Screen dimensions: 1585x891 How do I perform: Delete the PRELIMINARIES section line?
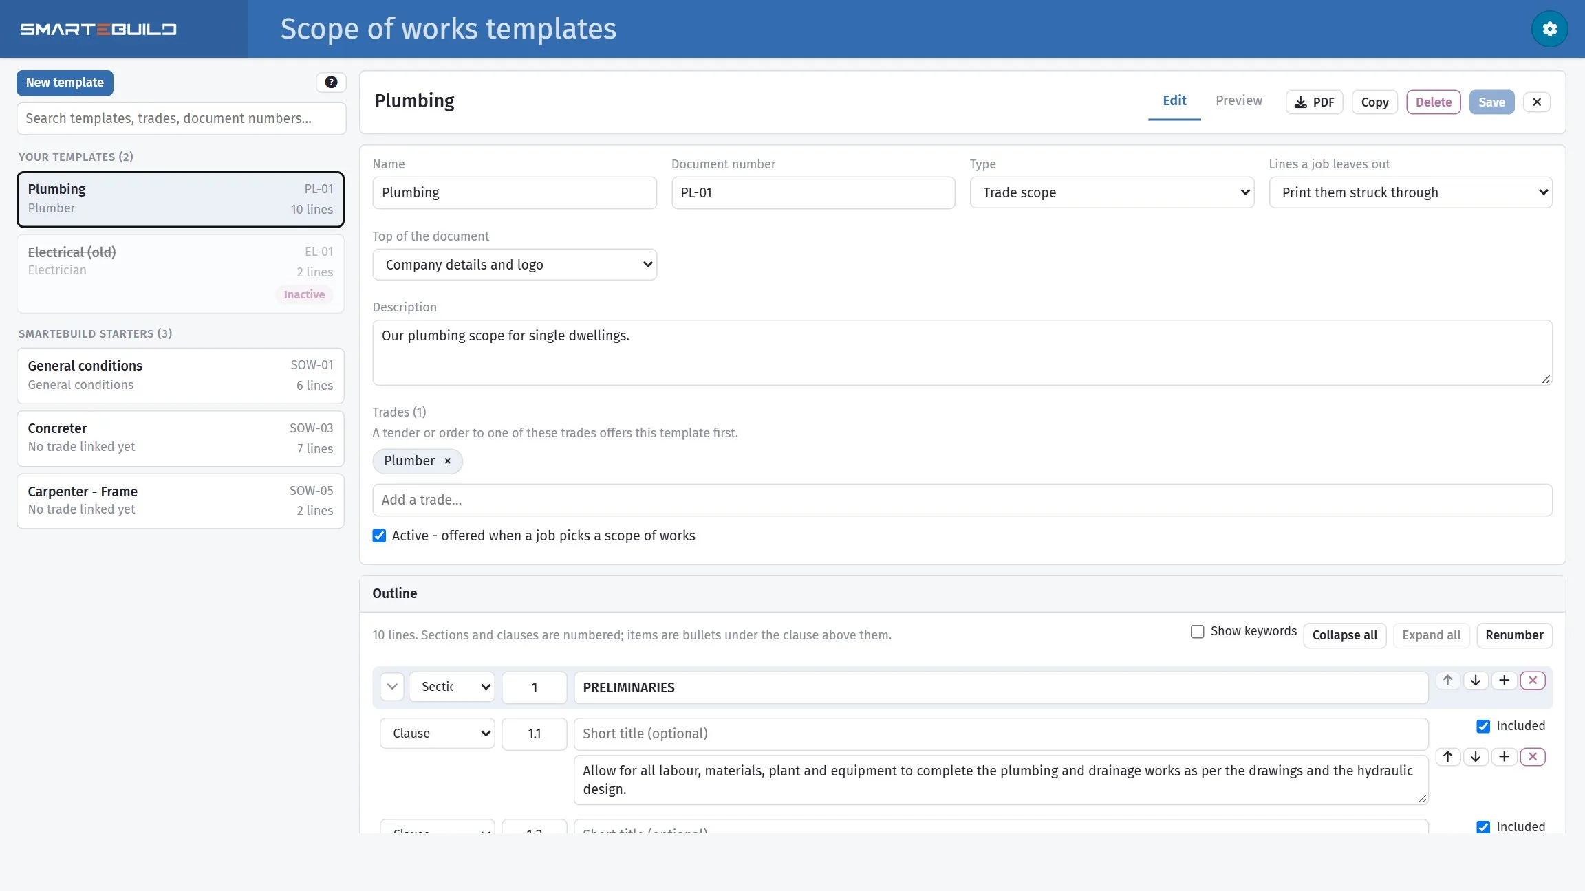[1533, 680]
